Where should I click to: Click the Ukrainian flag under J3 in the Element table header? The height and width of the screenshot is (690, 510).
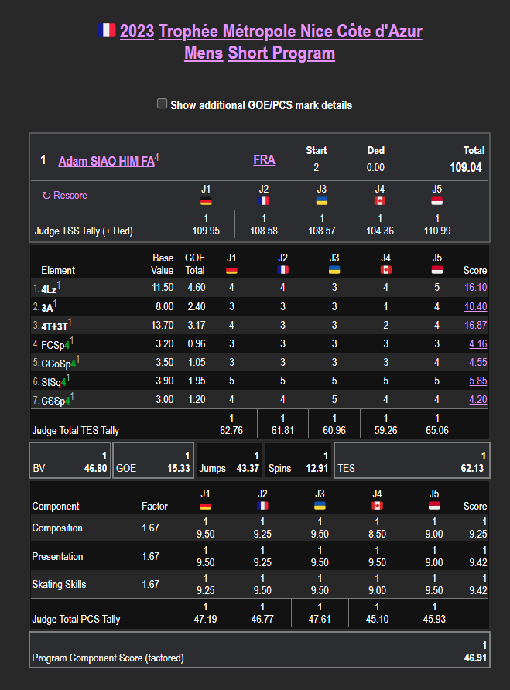pos(334,270)
